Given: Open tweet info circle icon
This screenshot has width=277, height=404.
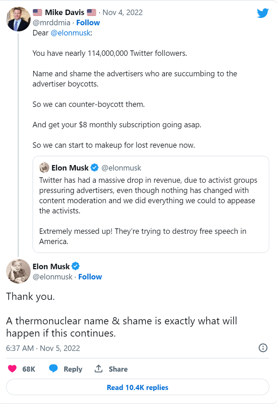Looking at the screenshot, I should 263,348.
